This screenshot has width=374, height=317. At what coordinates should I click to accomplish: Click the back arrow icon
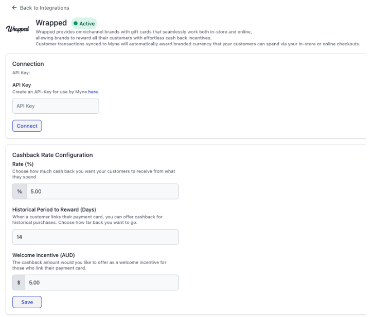(x=14, y=8)
